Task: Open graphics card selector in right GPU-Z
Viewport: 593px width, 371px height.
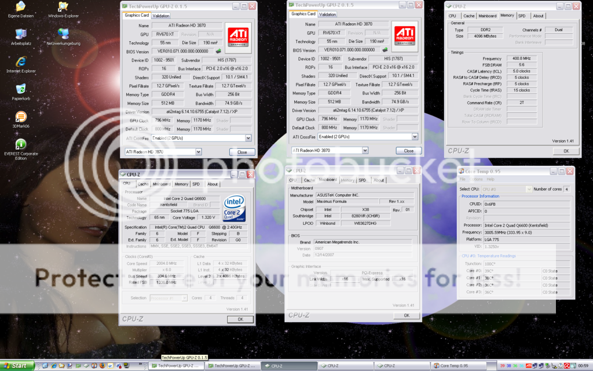Action: (x=365, y=150)
